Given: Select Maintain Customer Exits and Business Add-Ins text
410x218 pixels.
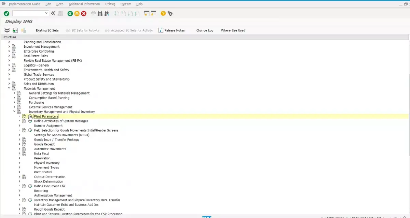Looking at the screenshot, I should [x=66, y=205].
